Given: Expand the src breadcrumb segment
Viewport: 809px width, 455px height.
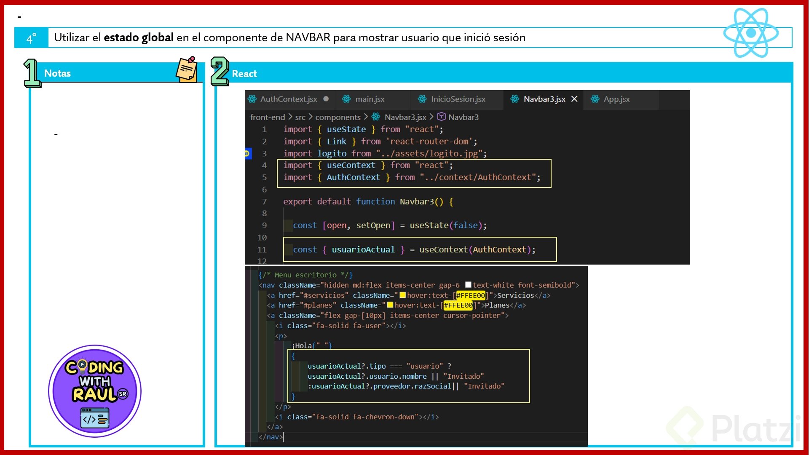Looking at the screenshot, I should coord(300,117).
